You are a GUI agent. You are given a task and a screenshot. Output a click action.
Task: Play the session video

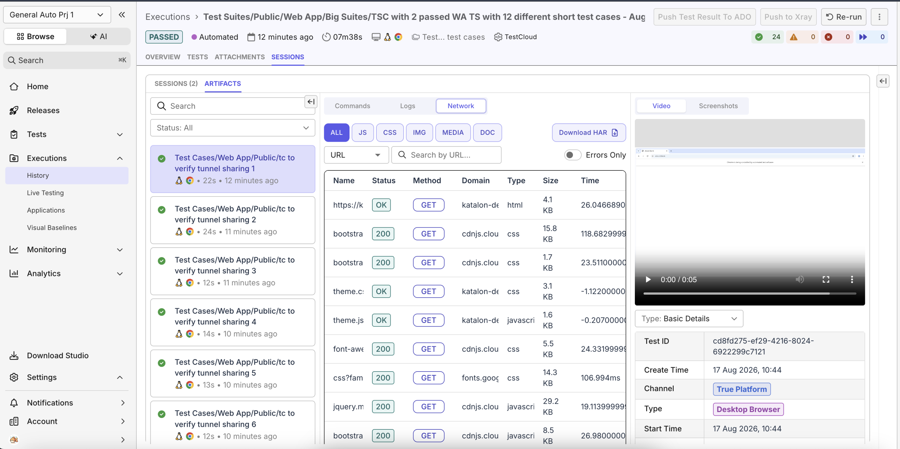648,279
